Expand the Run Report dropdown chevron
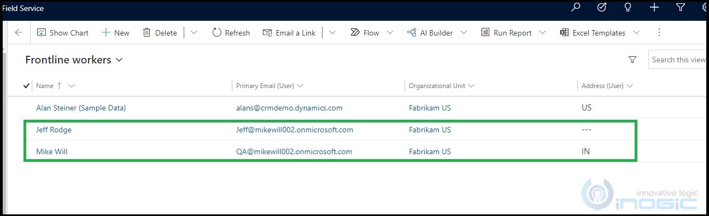Image resolution: width=709 pixels, height=216 pixels. pyautogui.click(x=542, y=33)
